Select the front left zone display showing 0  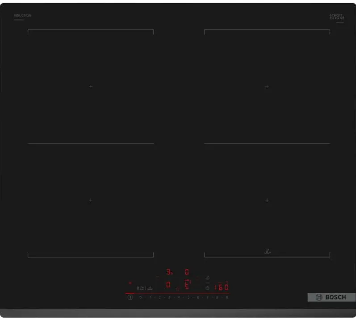click(168, 285)
